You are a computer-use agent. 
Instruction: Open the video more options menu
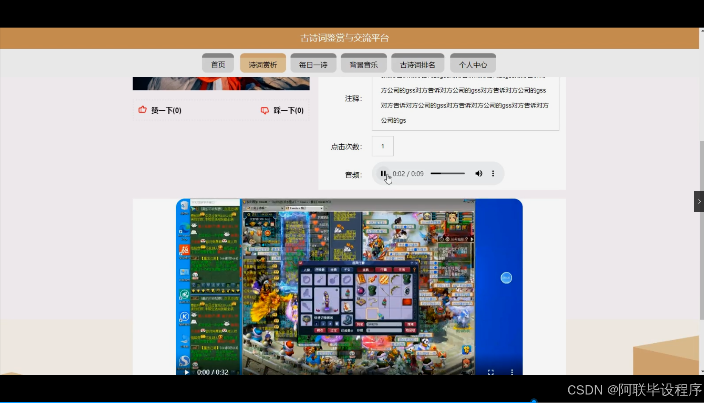[x=512, y=372]
